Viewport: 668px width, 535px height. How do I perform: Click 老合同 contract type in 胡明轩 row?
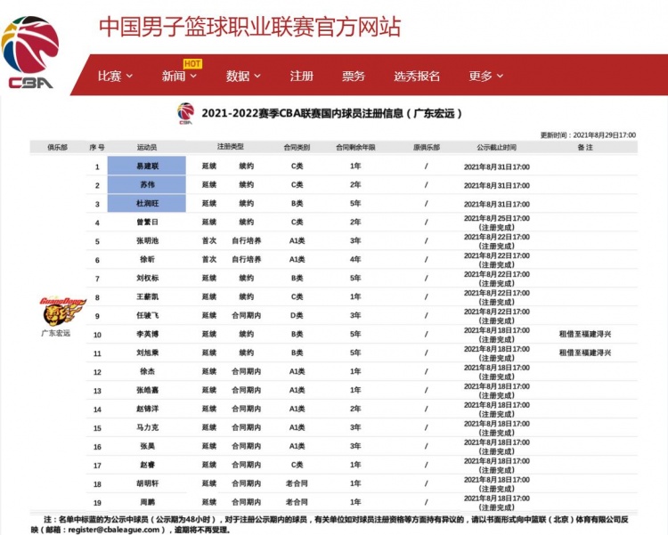tap(297, 483)
